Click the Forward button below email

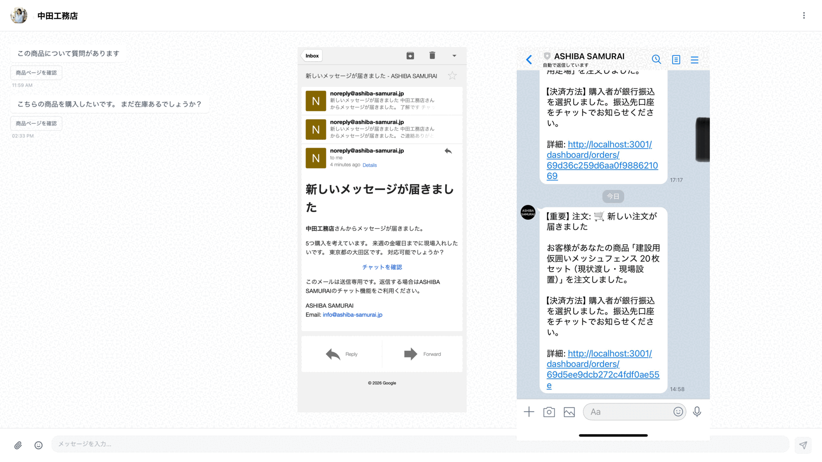point(423,354)
